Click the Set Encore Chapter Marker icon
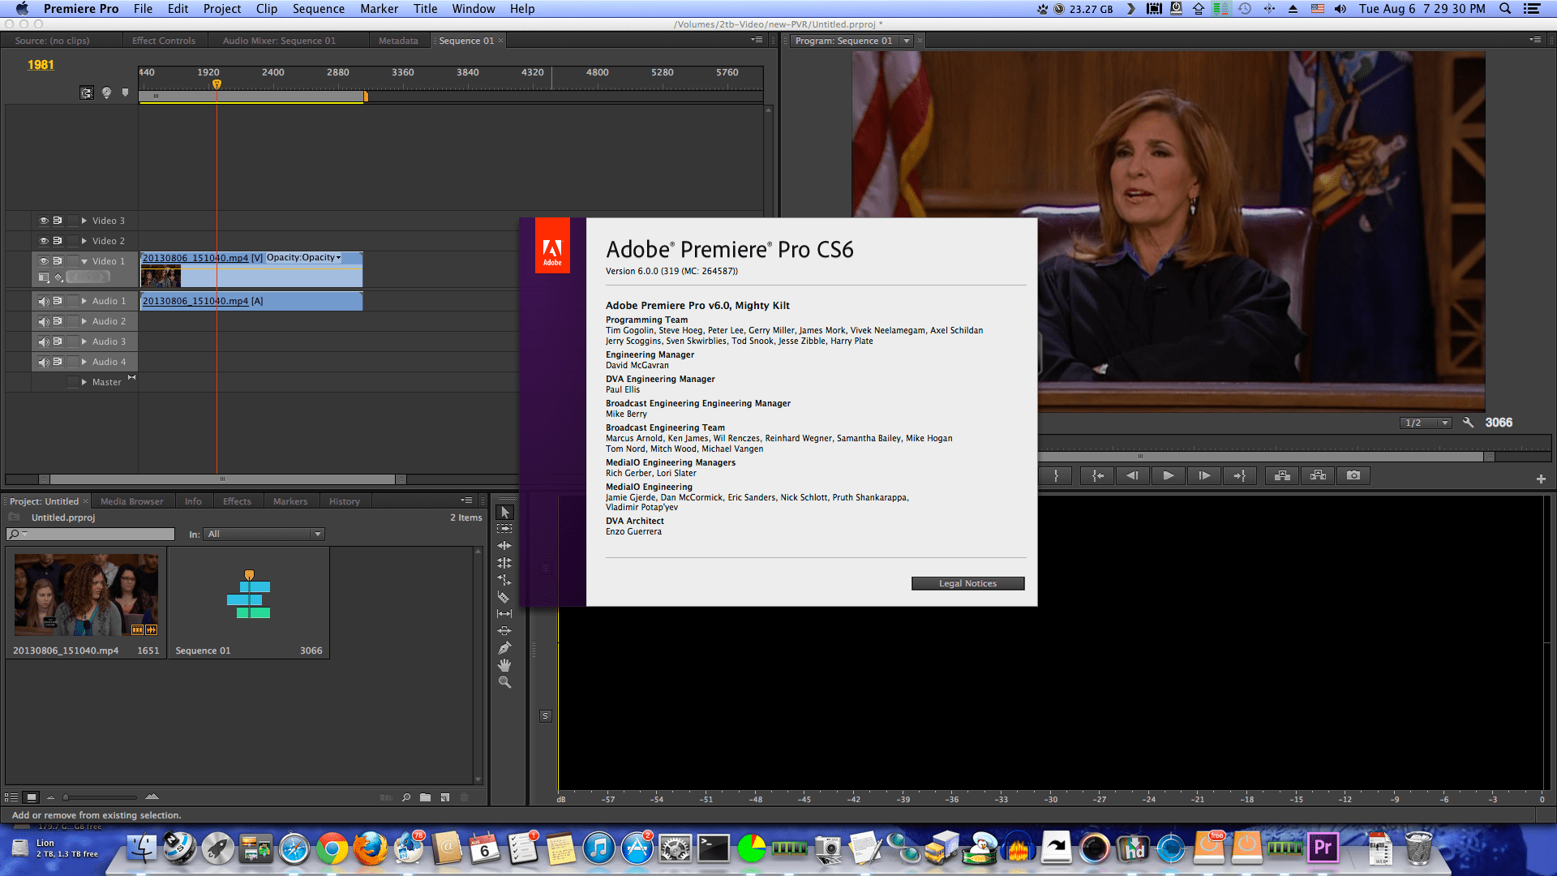This screenshot has width=1557, height=876. pos(106,93)
